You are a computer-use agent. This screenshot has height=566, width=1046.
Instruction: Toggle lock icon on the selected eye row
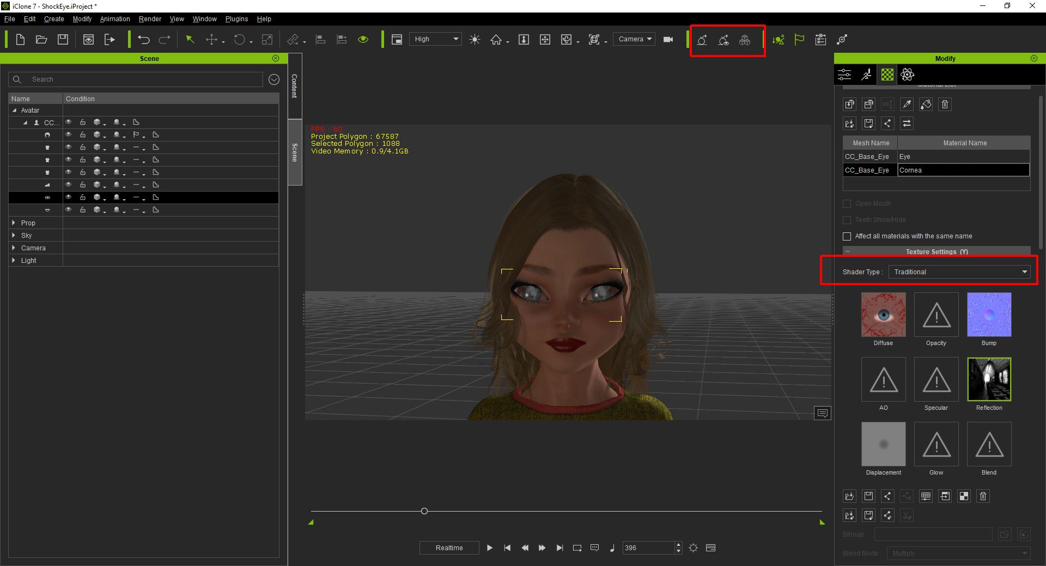click(83, 197)
